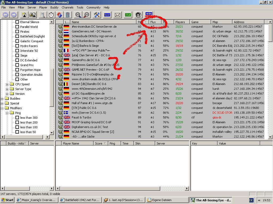The width and height of the screenshot is (273, 204).
Task: Click the Dutch flag on GameServers.net row
Action: (x=66, y=31)
